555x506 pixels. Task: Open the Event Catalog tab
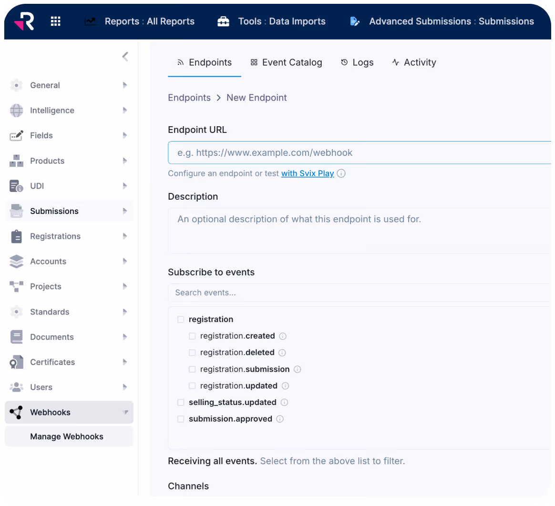tap(287, 62)
